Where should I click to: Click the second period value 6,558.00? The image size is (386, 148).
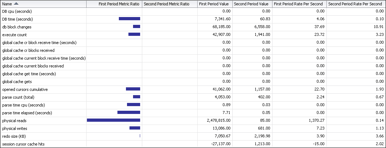pos(263,27)
